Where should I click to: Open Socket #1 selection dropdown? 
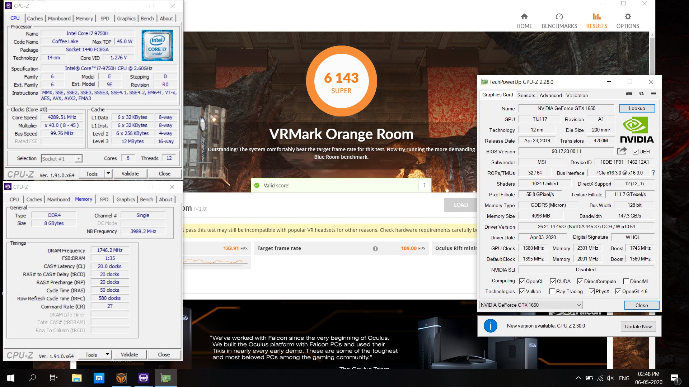62,158
